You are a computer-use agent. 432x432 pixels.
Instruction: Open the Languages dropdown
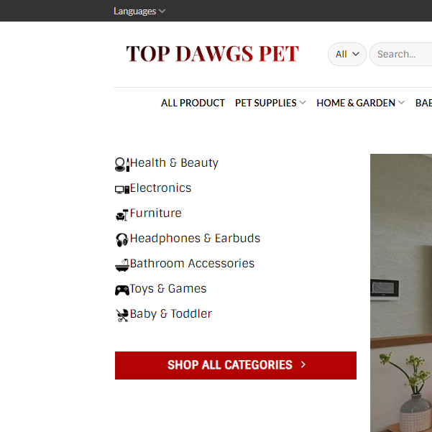pyautogui.click(x=139, y=11)
